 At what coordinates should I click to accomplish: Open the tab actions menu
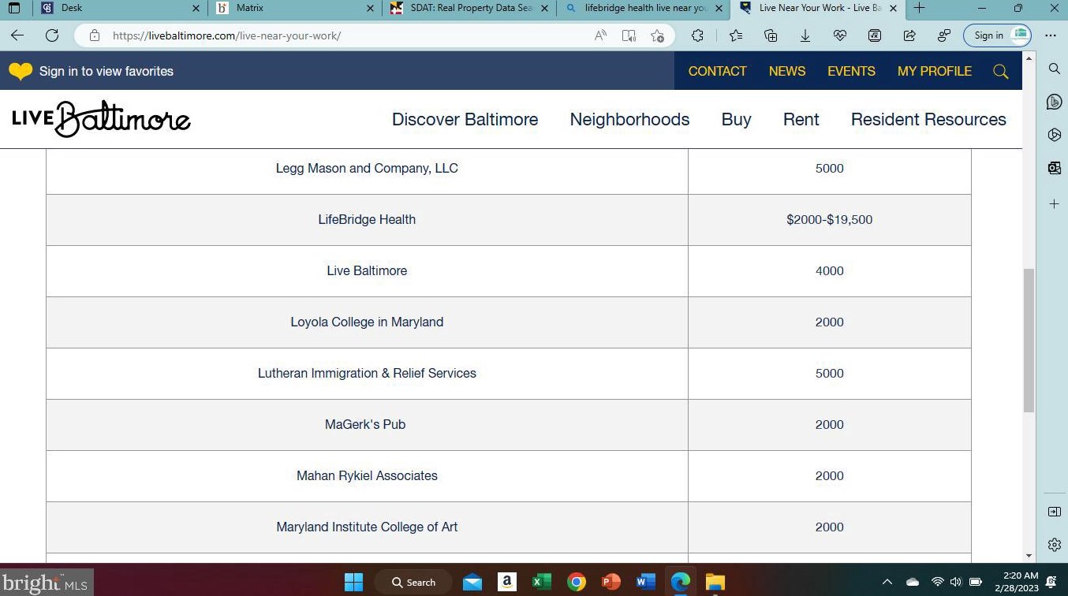pos(13,8)
